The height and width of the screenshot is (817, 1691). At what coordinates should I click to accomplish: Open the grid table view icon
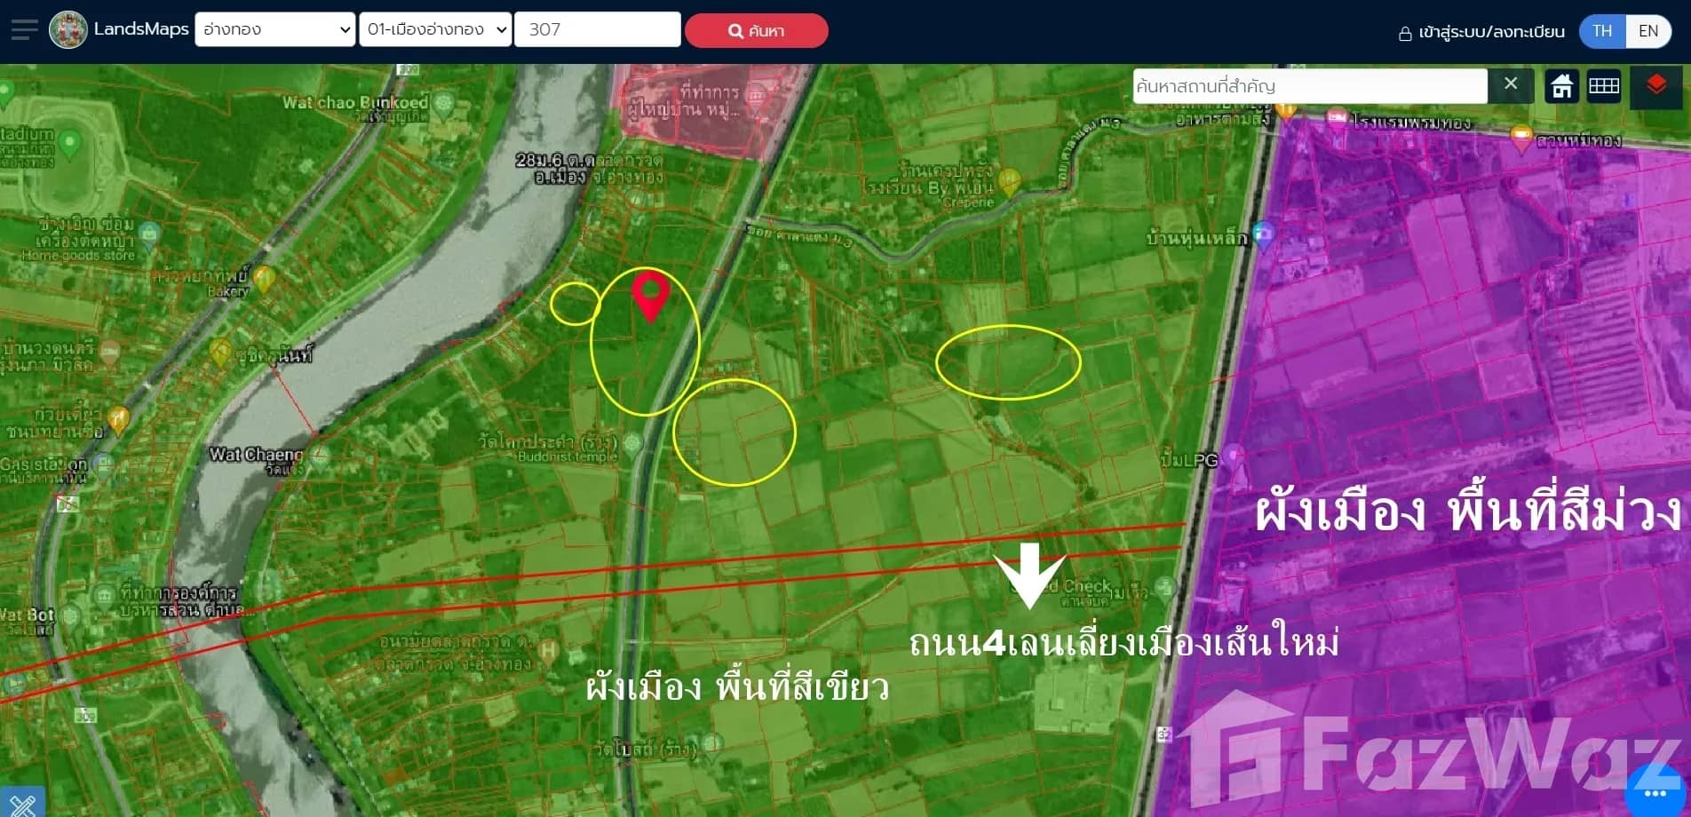(1604, 86)
